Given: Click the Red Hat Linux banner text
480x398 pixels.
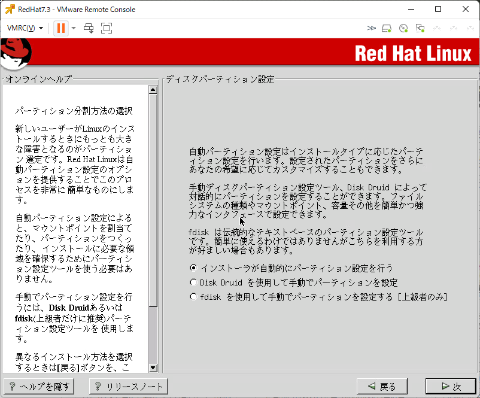Looking at the screenshot, I should coord(413,54).
